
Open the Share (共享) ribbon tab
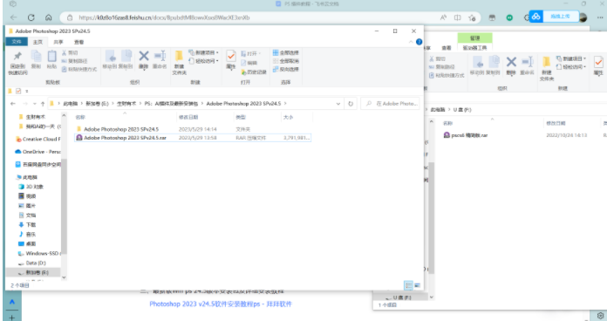pos(58,42)
